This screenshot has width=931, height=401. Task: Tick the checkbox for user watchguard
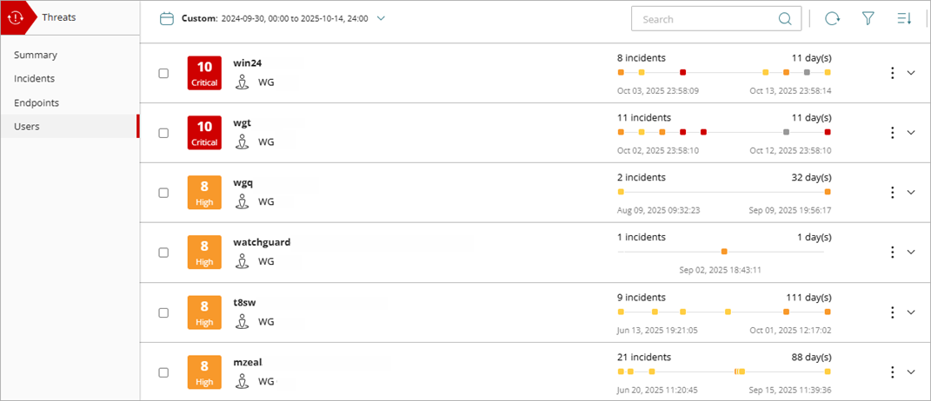(x=163, y=253)
